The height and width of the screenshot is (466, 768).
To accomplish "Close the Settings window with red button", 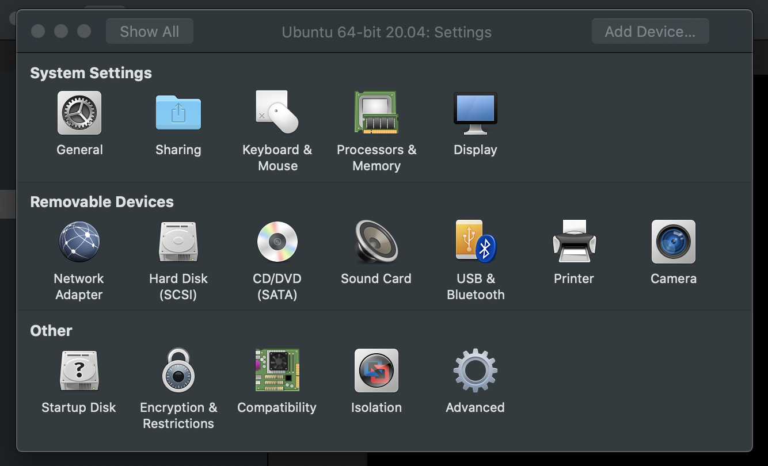I will (x=38, y=31).
